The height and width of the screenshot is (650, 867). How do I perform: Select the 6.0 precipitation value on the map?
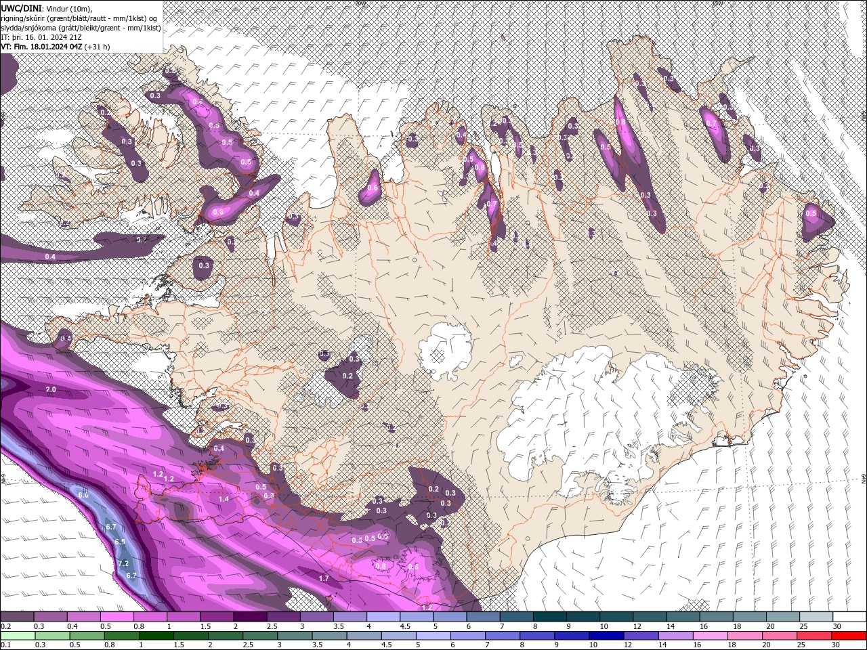point(83,495)
